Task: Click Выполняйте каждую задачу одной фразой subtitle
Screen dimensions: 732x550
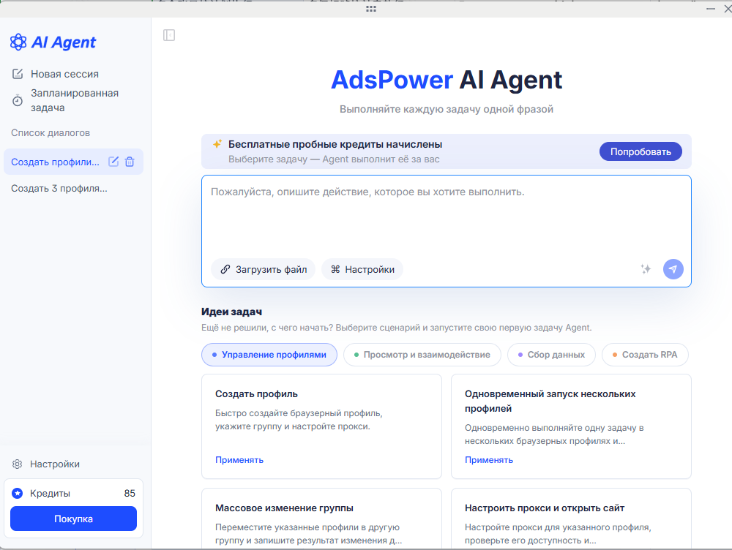Action: click(447, 109)
